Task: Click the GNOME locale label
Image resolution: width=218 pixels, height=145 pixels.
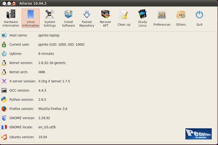Action: tap(21, 127)
